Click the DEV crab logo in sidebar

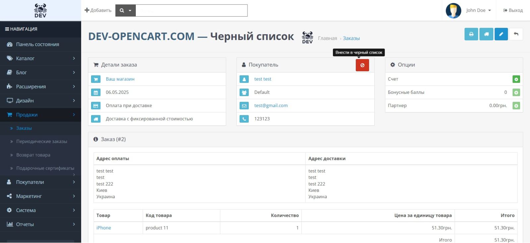pos(40,11)
